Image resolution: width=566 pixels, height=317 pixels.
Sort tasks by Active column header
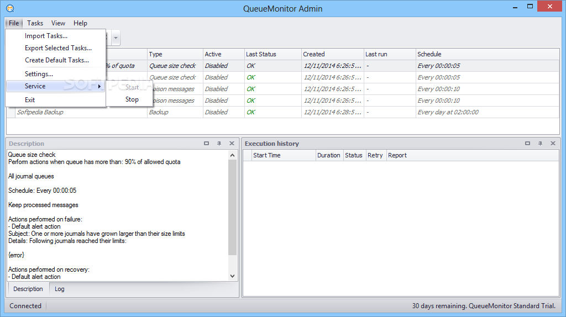pyautogui.click(x=223, y=54)
